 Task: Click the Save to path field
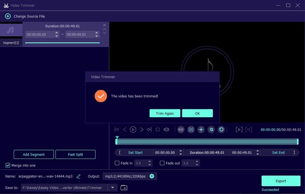[x=64, y=187]
